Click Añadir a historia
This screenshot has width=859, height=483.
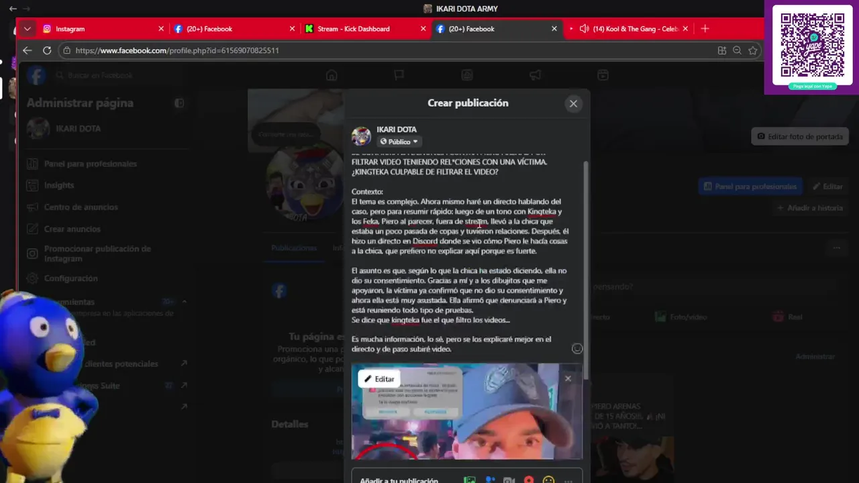pos(810,208)
